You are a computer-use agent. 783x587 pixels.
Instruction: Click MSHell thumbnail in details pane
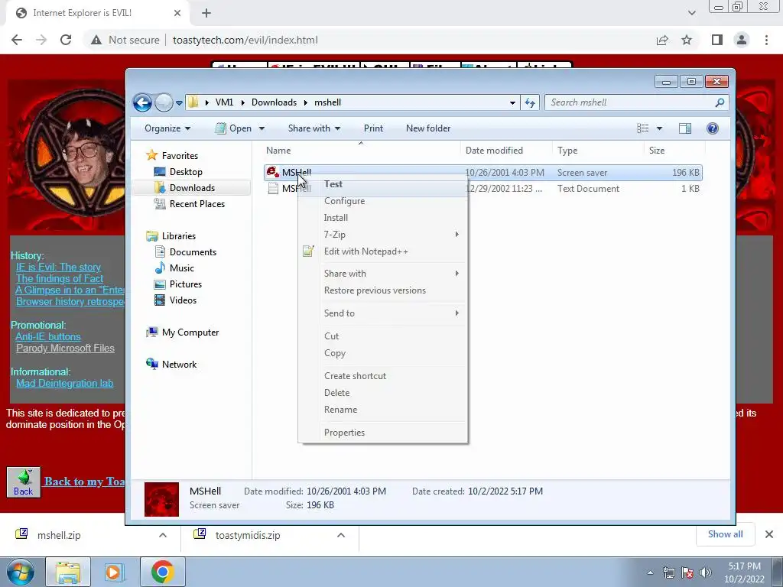pyautogui.click(x=161, y=499)
